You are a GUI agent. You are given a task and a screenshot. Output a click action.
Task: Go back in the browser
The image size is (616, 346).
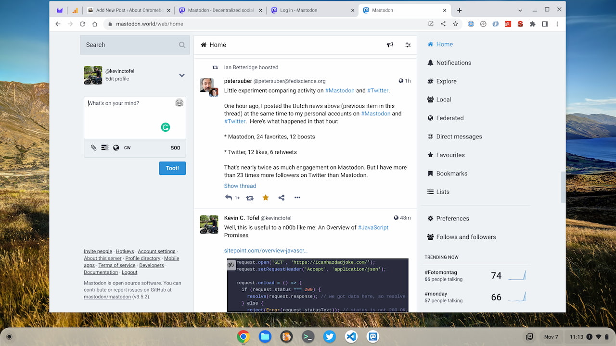click(58, 24)
